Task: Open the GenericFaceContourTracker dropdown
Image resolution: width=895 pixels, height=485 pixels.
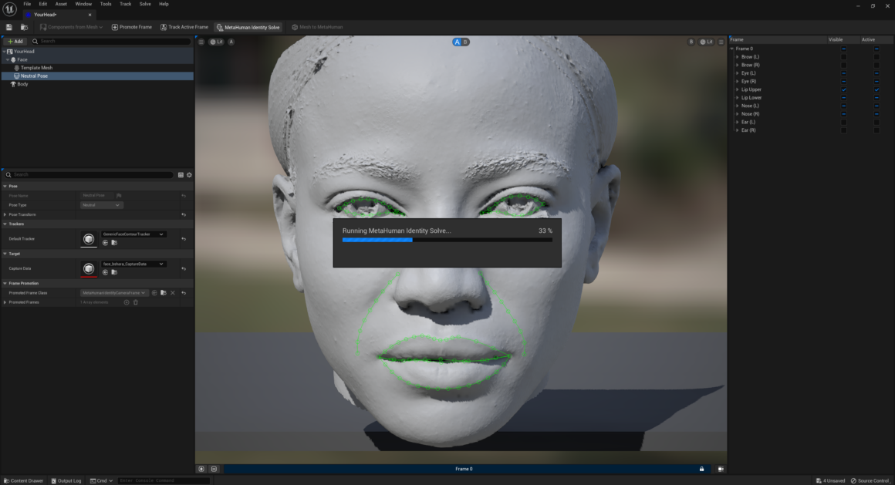Action: (x=133, y=234)
